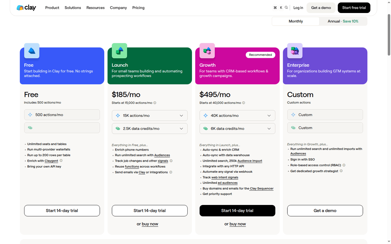Image resolution: width=391 pixels, height=244 pixels.
Task: Click the credits coin icon in Free plan
Action: tap(30, 128)
